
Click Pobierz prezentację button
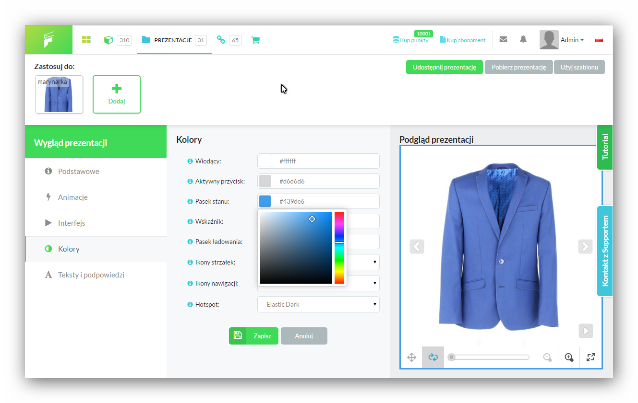click(x=519, y=67)
